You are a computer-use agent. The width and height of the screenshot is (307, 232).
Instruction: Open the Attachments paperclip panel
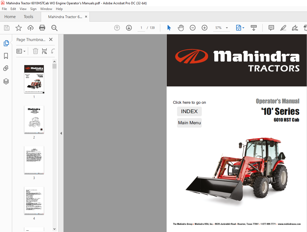pyautogui.click(x=6, y=68)
